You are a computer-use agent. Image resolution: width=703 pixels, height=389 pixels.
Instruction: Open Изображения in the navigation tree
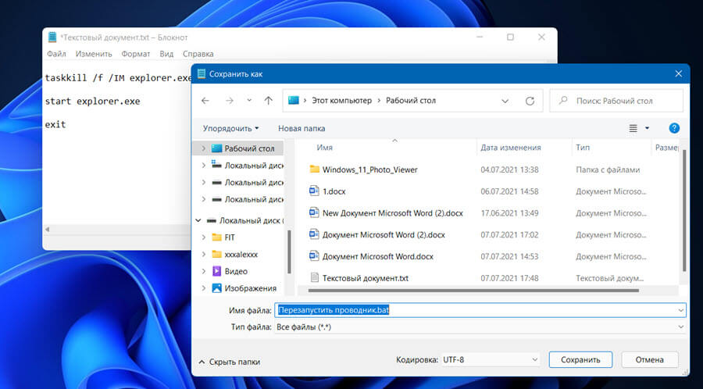[x=250, y=288]
